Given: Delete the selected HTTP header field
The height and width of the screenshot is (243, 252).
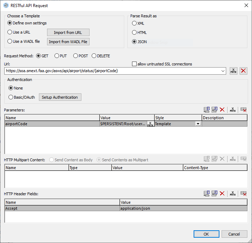Looking at the screenshot, I should 222,193.
